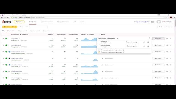Image resolution: width=176 pixels, height=99 pixels.
Task: Switch to old interface link
Action: (141, 22)
